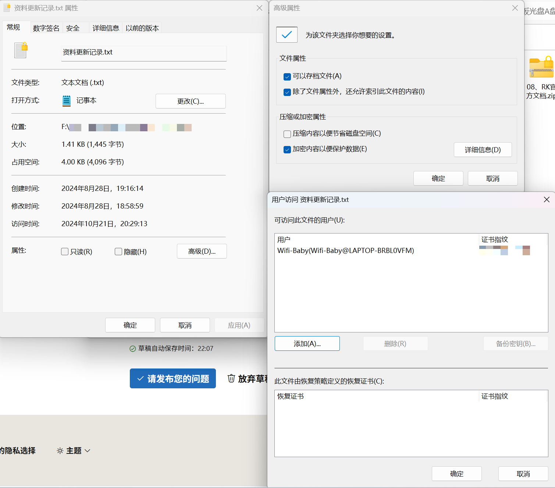Uncheck 加密内容以便保护数据
555x488 pixels.
coord(287,150)
